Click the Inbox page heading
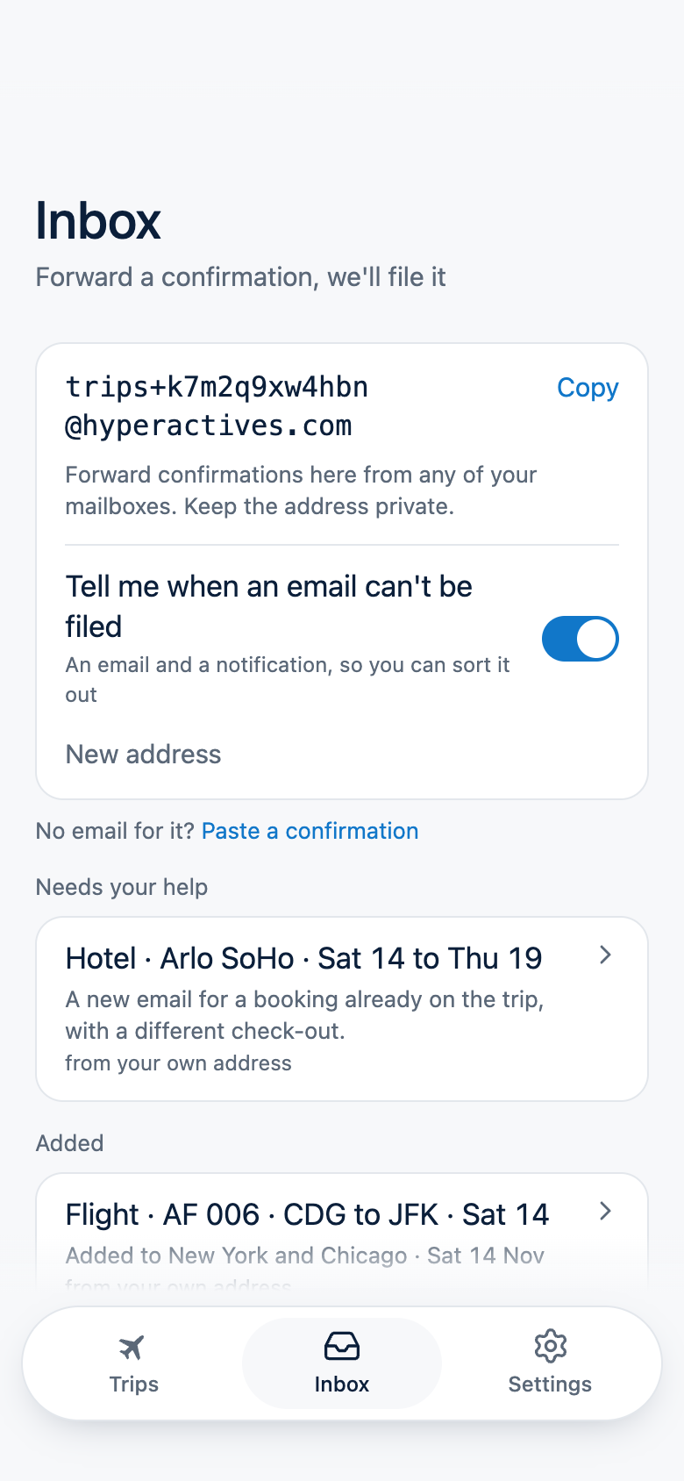The height and width of the screenshot is (1481, 684). pos(98,220)
